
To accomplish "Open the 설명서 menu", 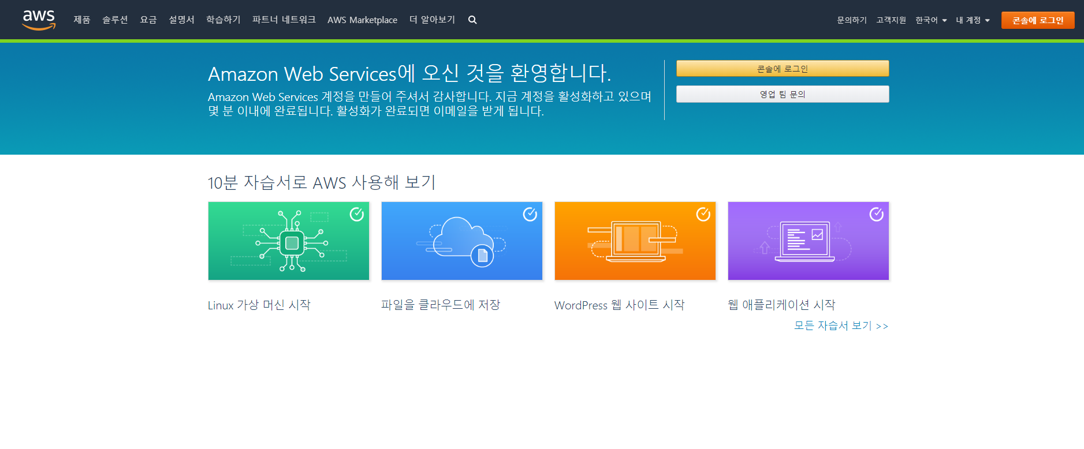I will click(181, 20).
